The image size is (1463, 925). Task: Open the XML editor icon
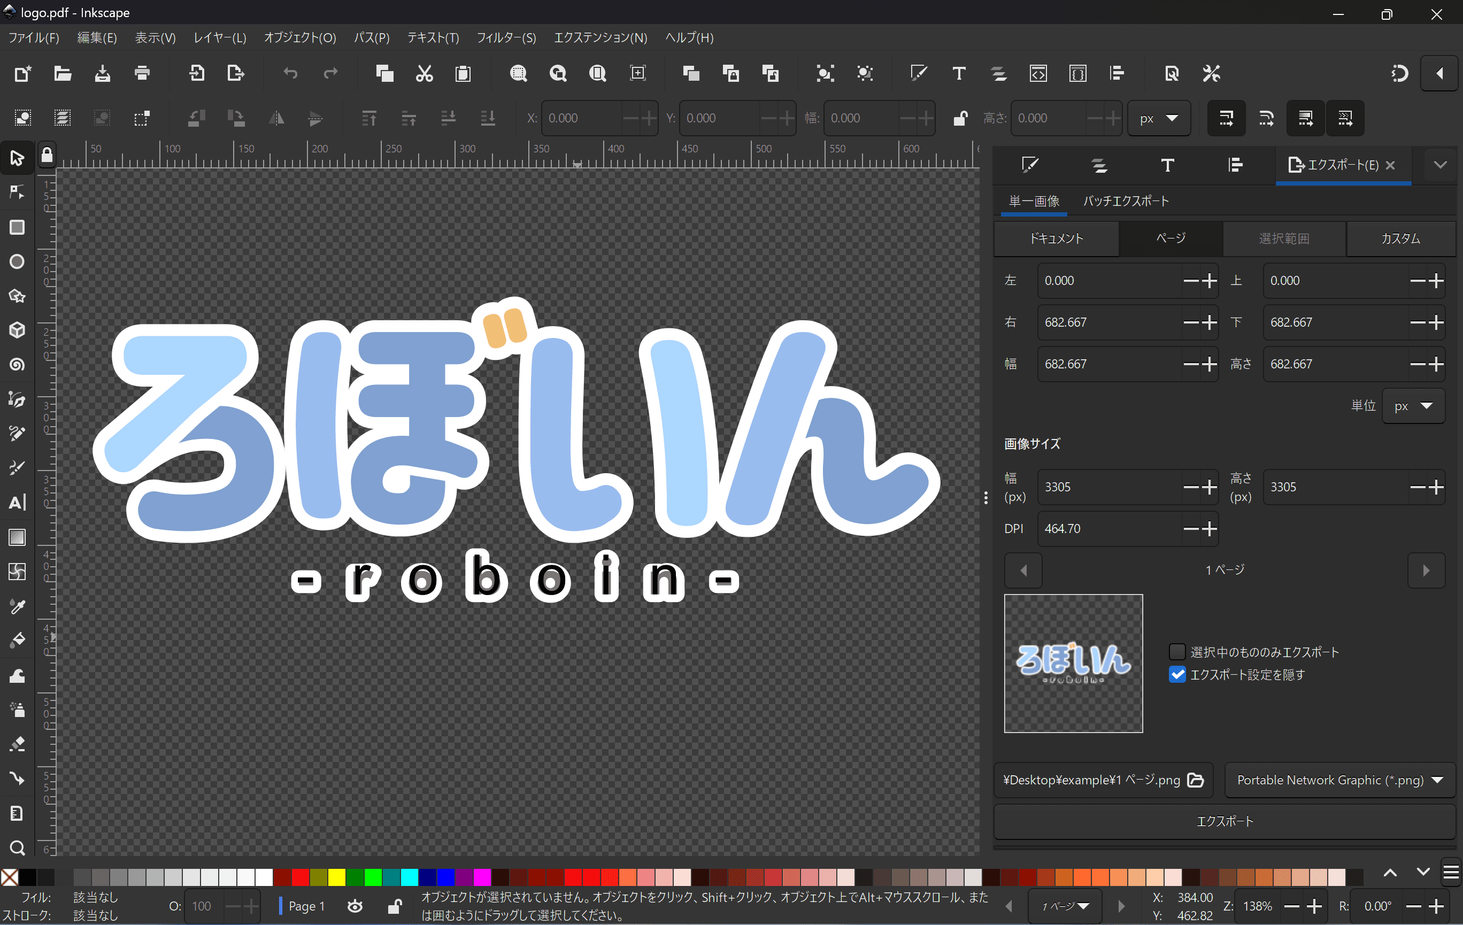coord(1038,73)
